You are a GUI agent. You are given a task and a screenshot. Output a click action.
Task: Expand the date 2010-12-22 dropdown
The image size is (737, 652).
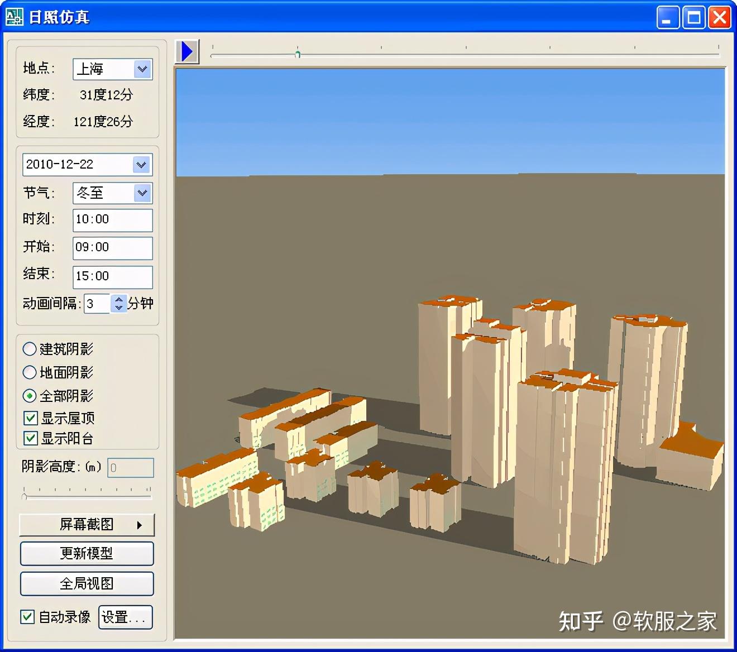point(142,165)
